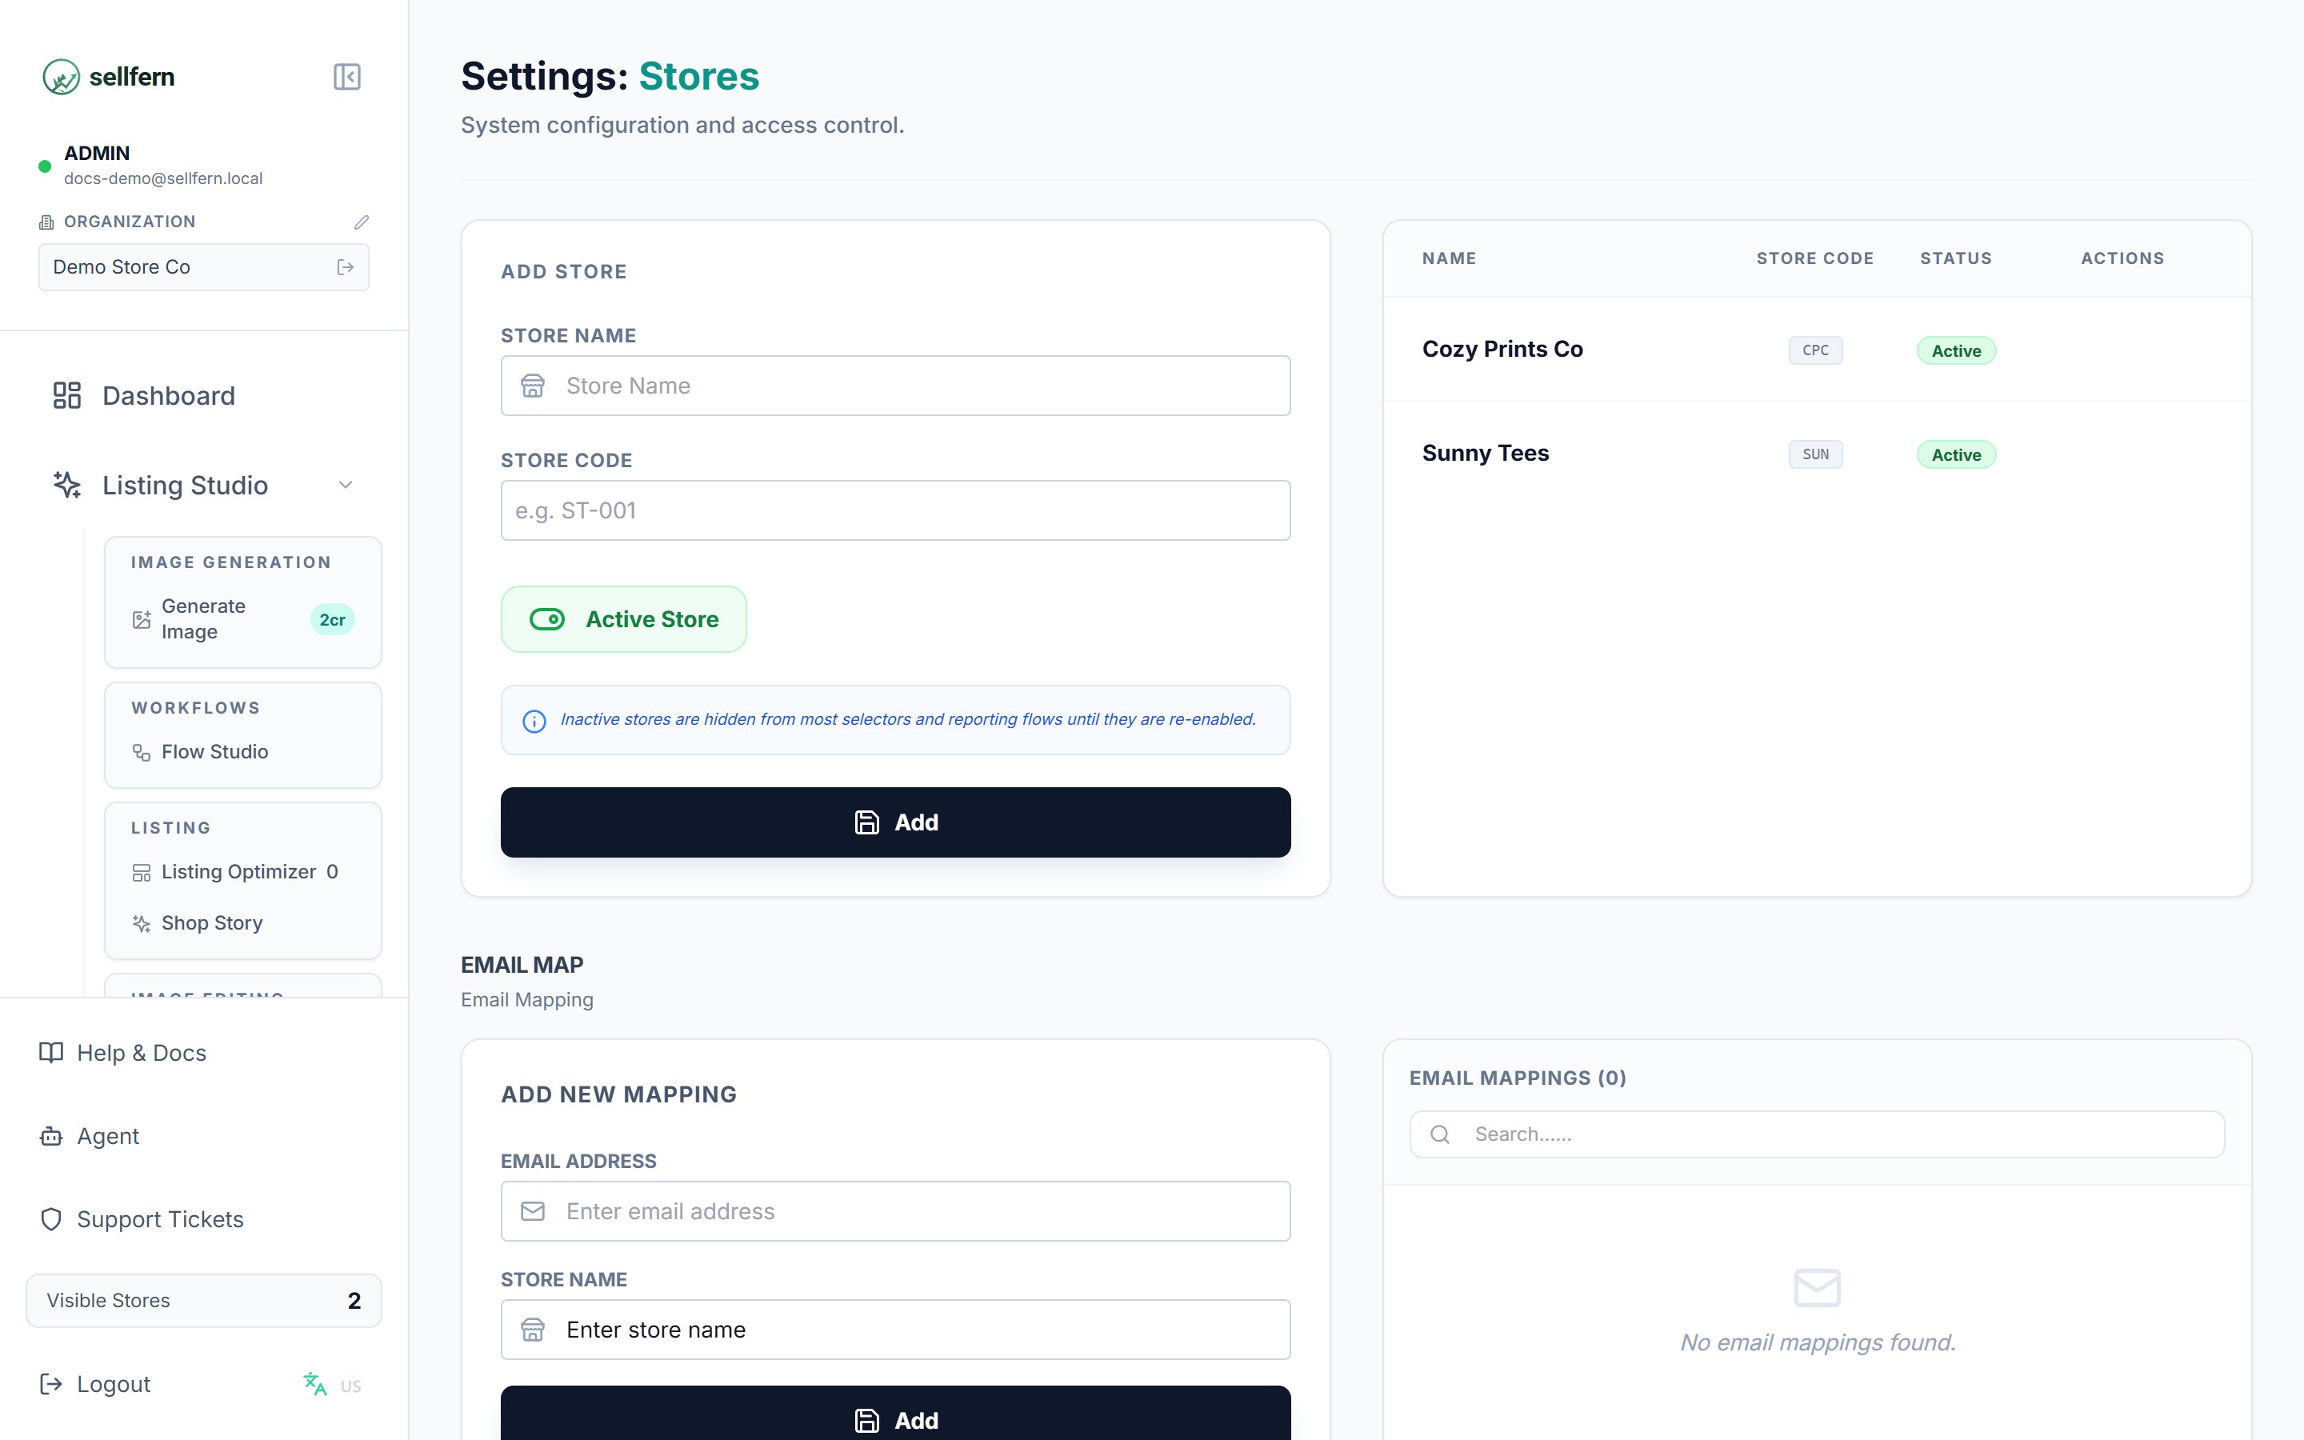Click the 2cr credit badge
The image size is (2304, 1440).
(x=332, y=620)
